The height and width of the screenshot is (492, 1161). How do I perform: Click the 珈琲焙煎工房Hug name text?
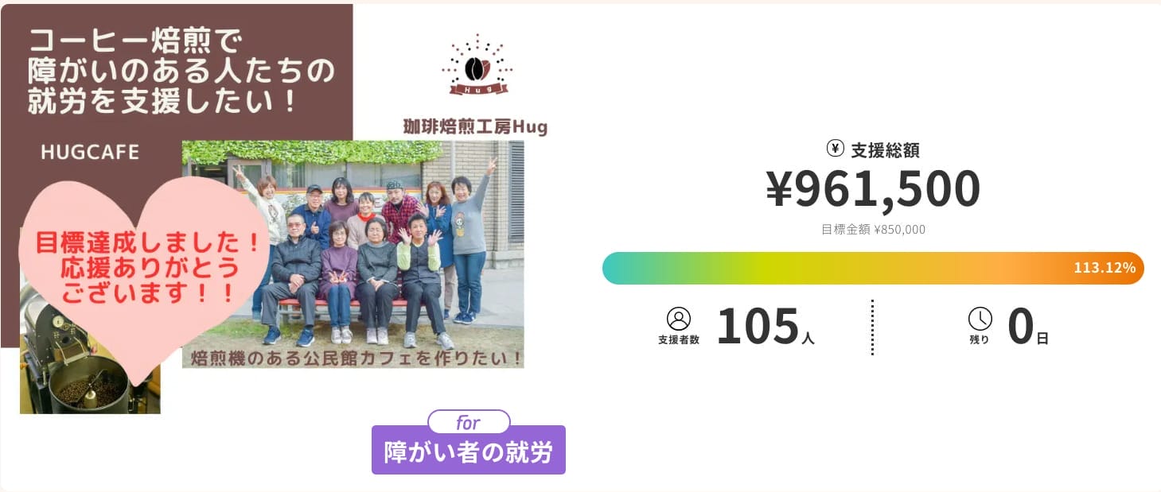[x=475, y=127]
